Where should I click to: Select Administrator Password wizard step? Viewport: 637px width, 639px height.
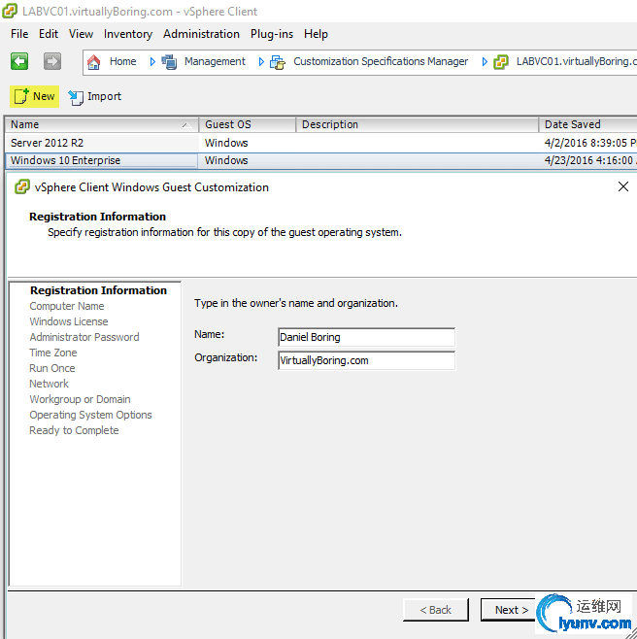84,337
